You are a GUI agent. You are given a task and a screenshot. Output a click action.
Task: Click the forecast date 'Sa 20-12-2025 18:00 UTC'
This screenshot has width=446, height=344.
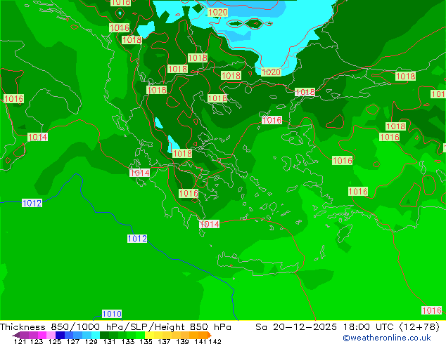click(326, 327)
